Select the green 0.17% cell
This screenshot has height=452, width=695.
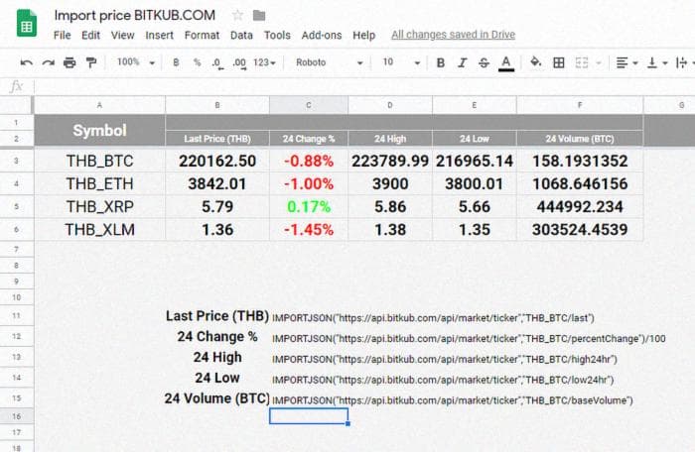point(309,207)
